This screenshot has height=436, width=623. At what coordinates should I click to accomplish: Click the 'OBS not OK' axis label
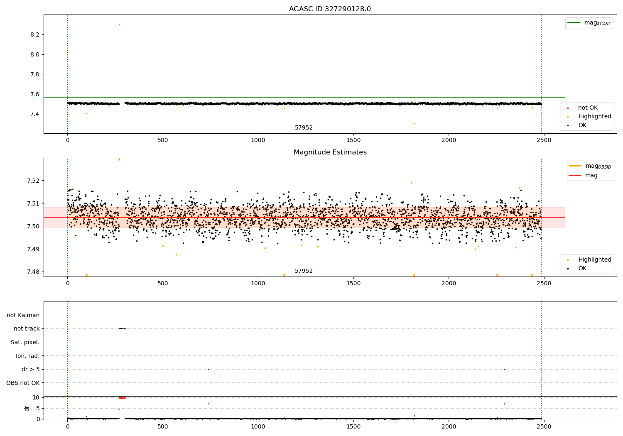[x=23, y=383]
